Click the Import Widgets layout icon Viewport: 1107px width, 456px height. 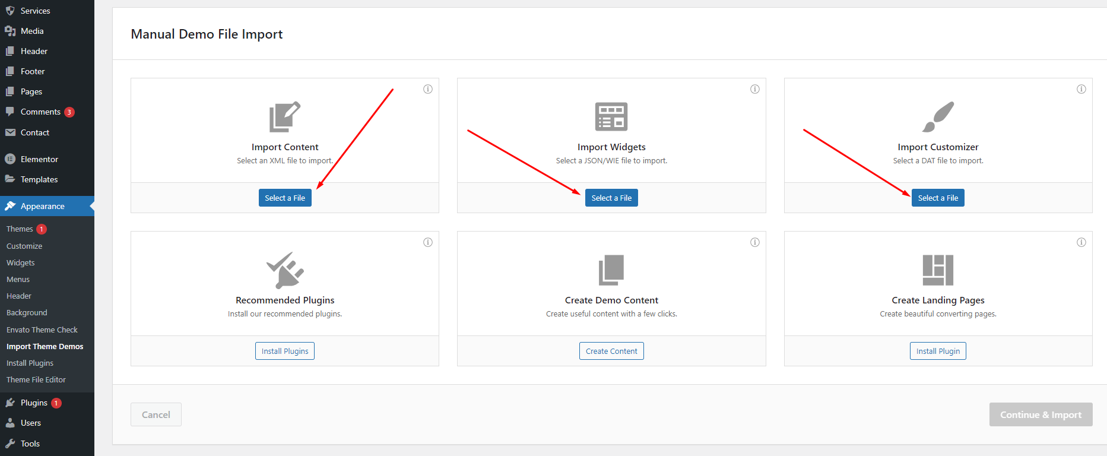611,117
